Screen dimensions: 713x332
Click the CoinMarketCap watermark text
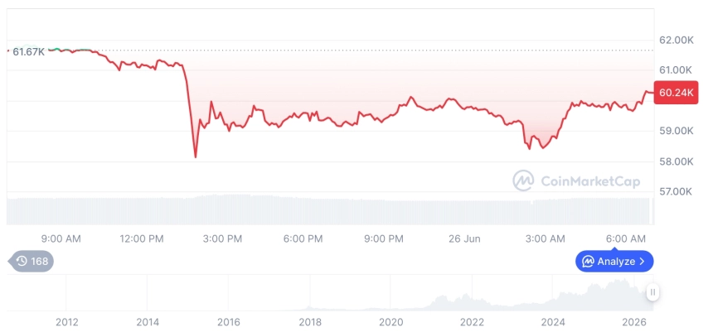pyautogui.click(x=590, y=181)
